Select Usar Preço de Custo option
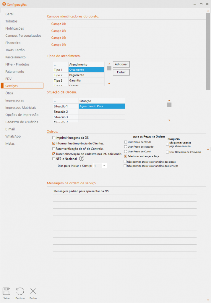The height and width of the screenshot is (303, 211). (126, 151)
